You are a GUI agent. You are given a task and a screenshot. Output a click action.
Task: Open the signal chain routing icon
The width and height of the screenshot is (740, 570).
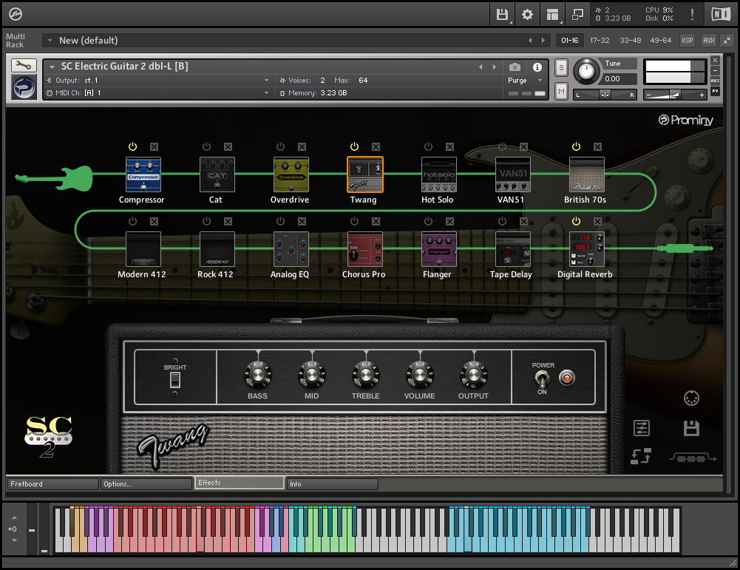(693, 458)
